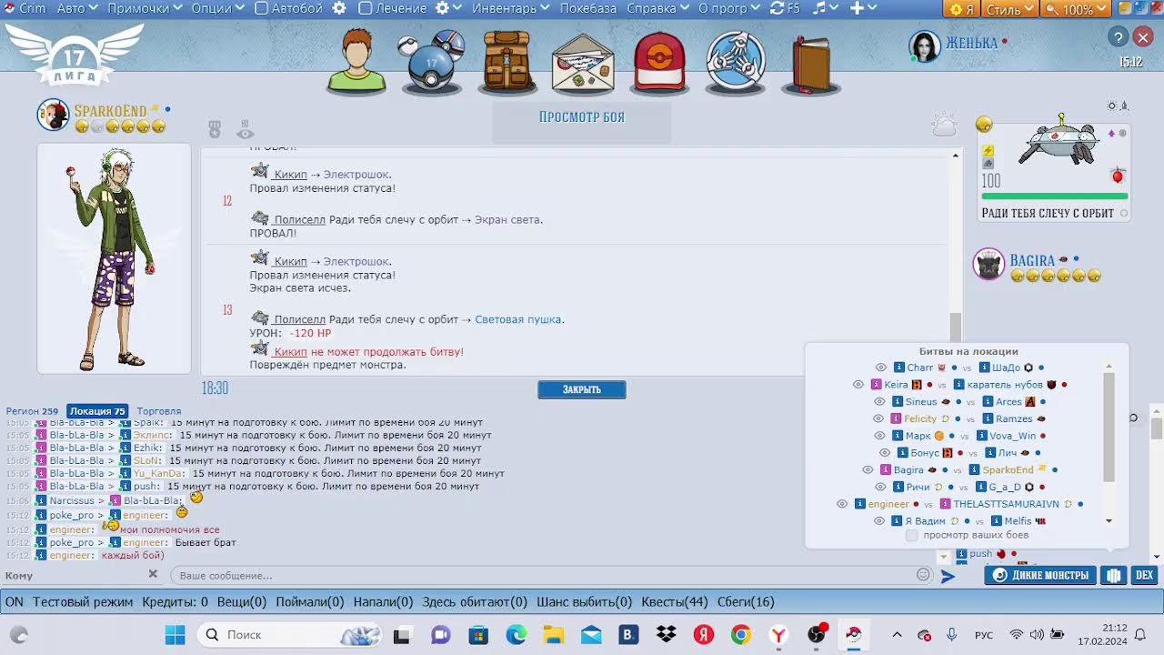Switch to the Торговля tab

coord(159,411)
